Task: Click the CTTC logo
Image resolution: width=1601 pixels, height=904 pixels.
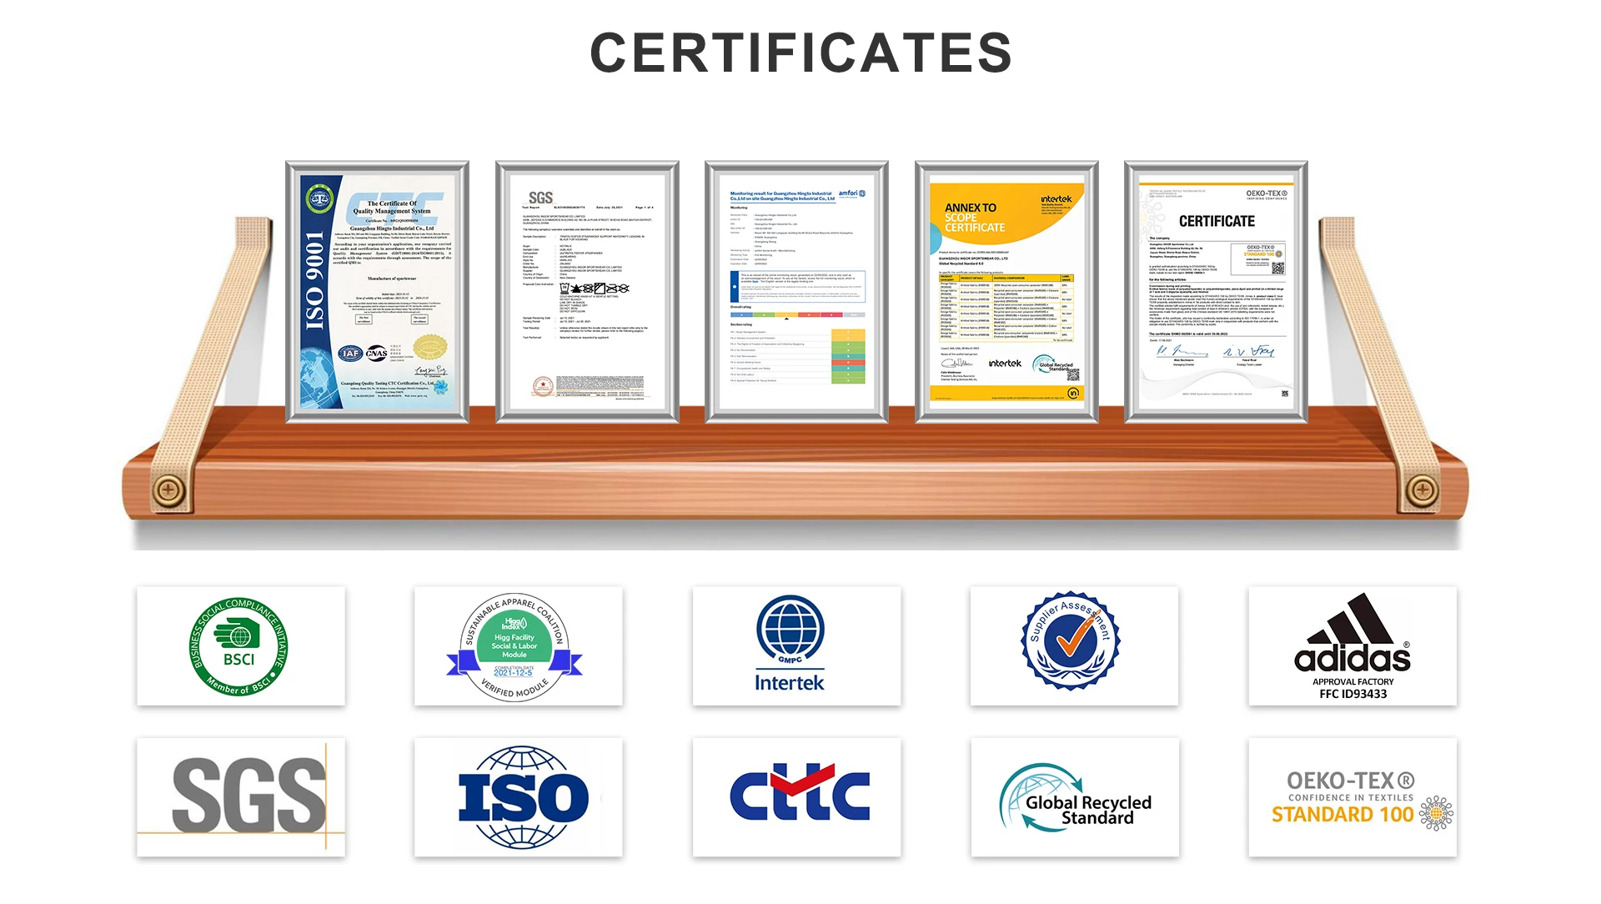Action: point(799,793)
